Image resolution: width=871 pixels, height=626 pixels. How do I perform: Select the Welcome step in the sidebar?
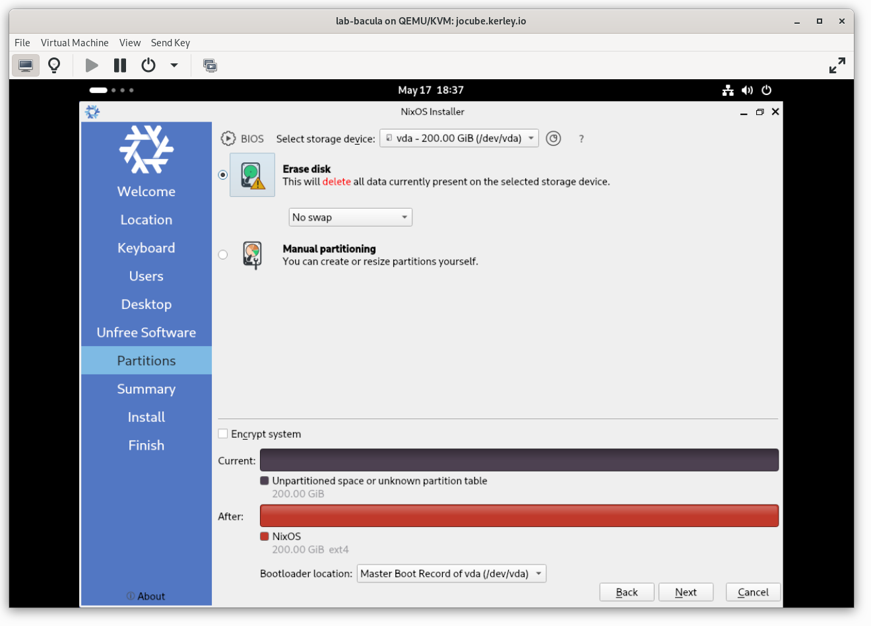[x=146, y=191]
